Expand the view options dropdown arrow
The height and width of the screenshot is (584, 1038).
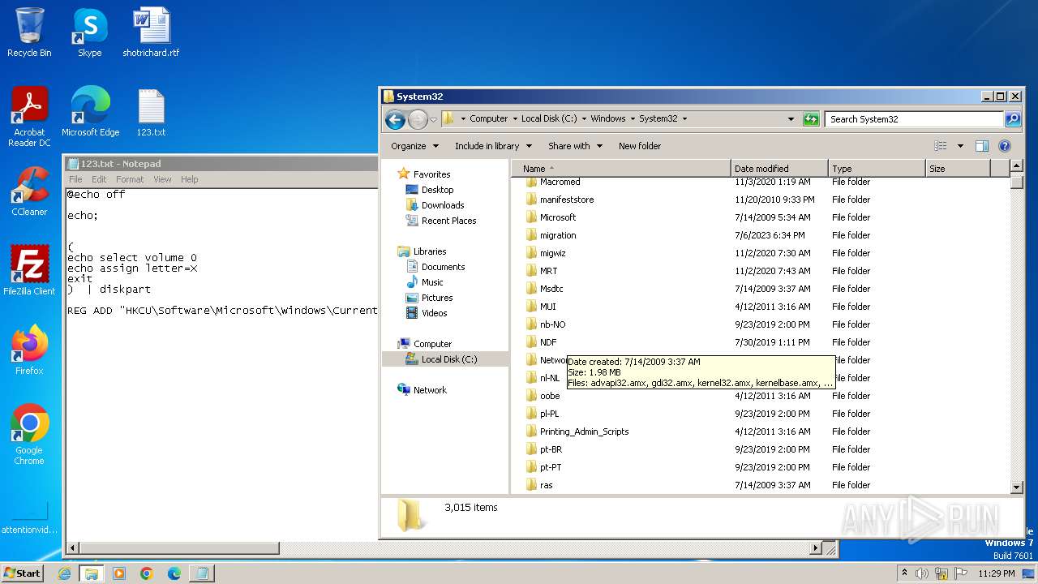pyautogui.click(x=960, y=146)
